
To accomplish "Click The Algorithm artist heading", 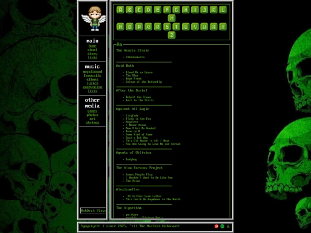I will tap(129, 208).
